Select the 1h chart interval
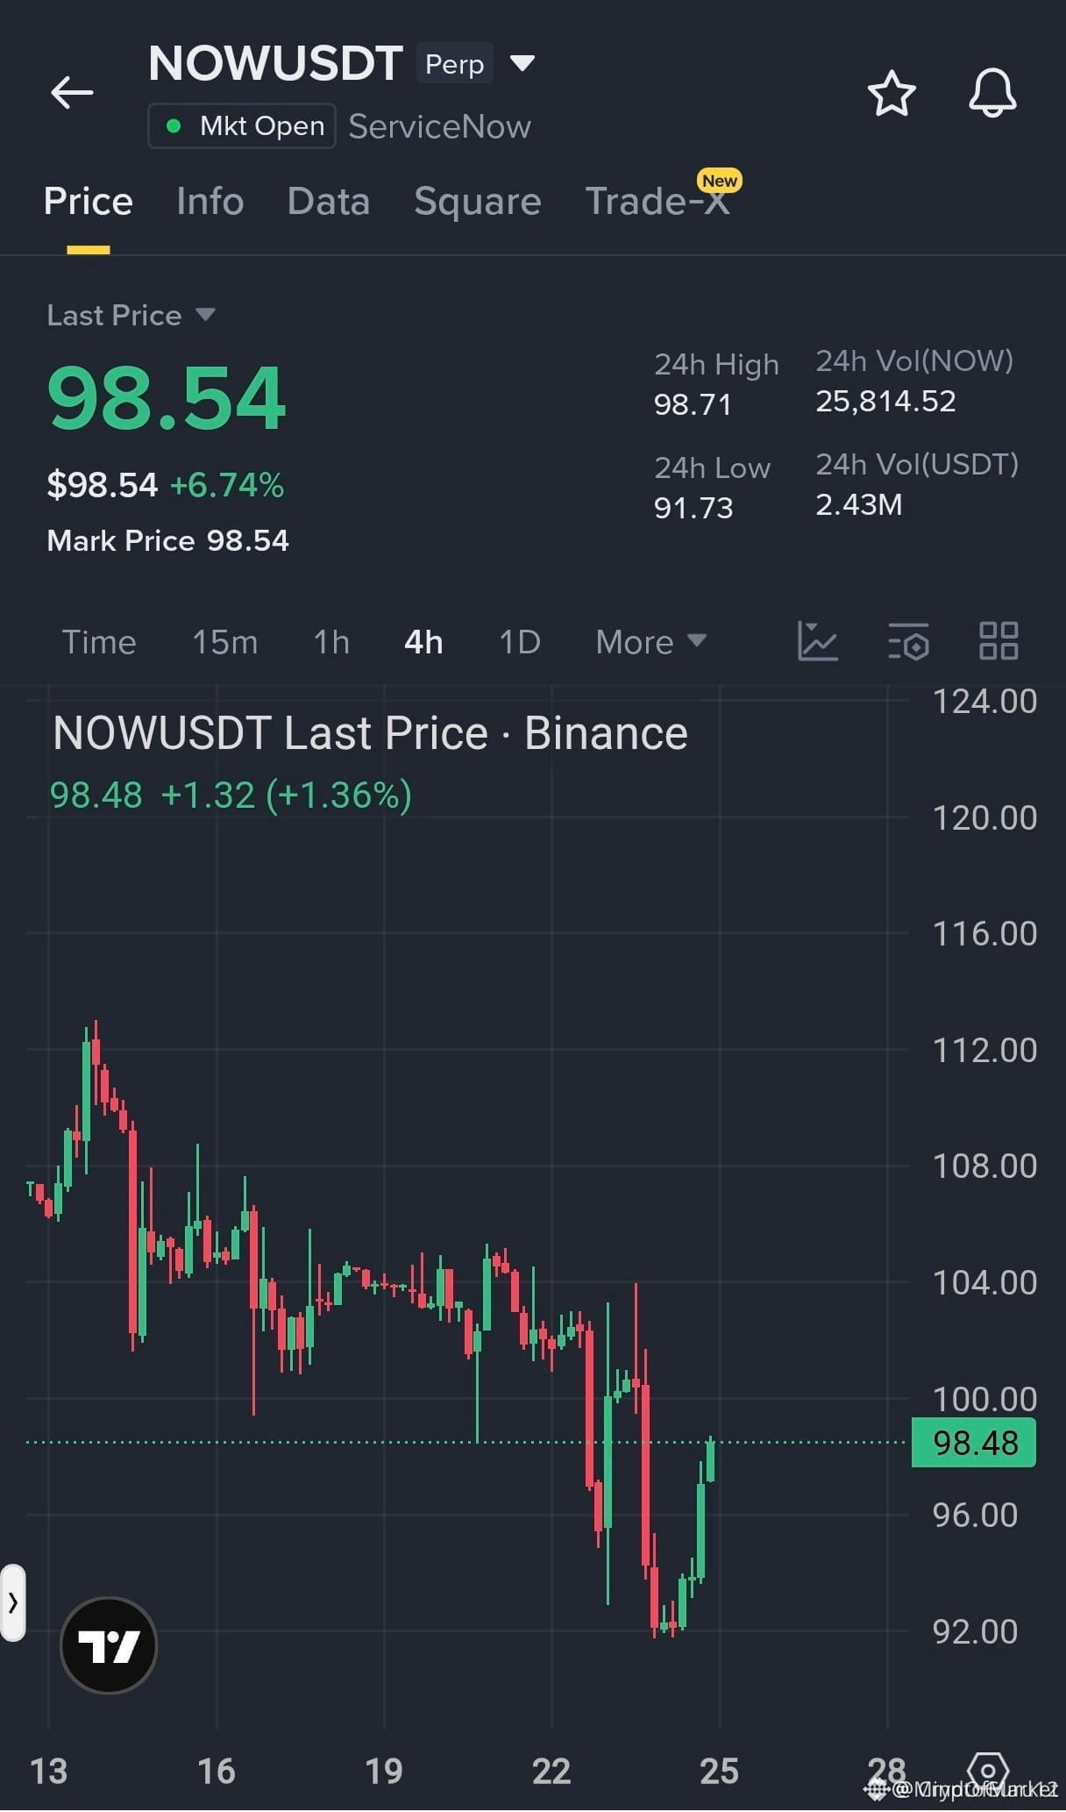This screenshot has height=1812, width=1066. 331,642
